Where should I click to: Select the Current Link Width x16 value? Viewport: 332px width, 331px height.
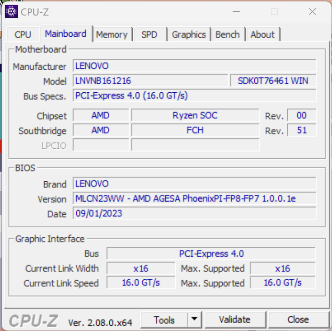click(141, 268)
